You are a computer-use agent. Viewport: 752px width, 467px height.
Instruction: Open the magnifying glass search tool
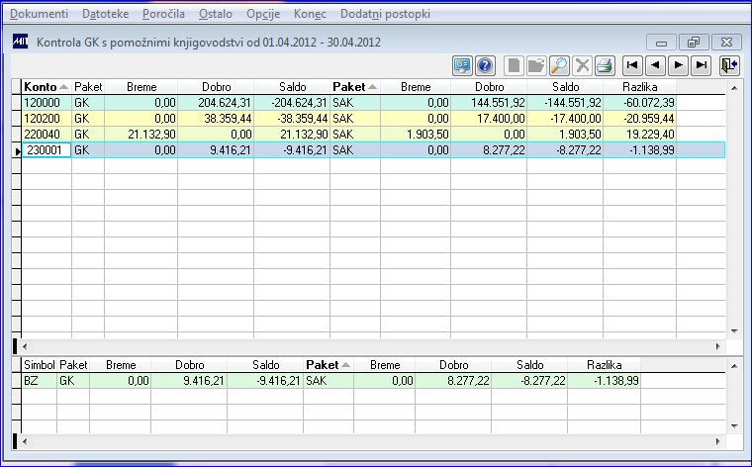[559, 65]
